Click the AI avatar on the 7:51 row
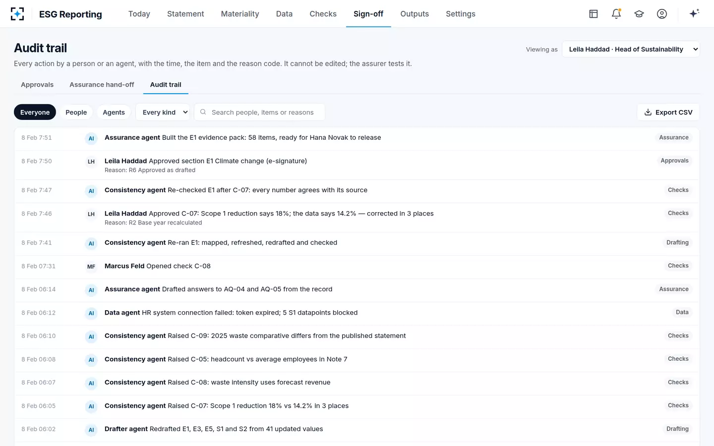Viewport: 714px width, 446px height. [91, 138]
